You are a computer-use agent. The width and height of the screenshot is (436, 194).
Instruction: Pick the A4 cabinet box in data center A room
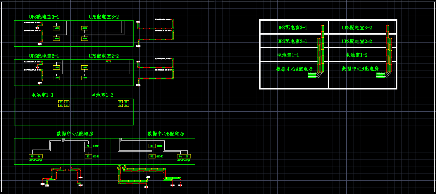[x=39, y=156]
